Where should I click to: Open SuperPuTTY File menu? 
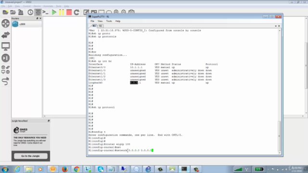(92, 21)
